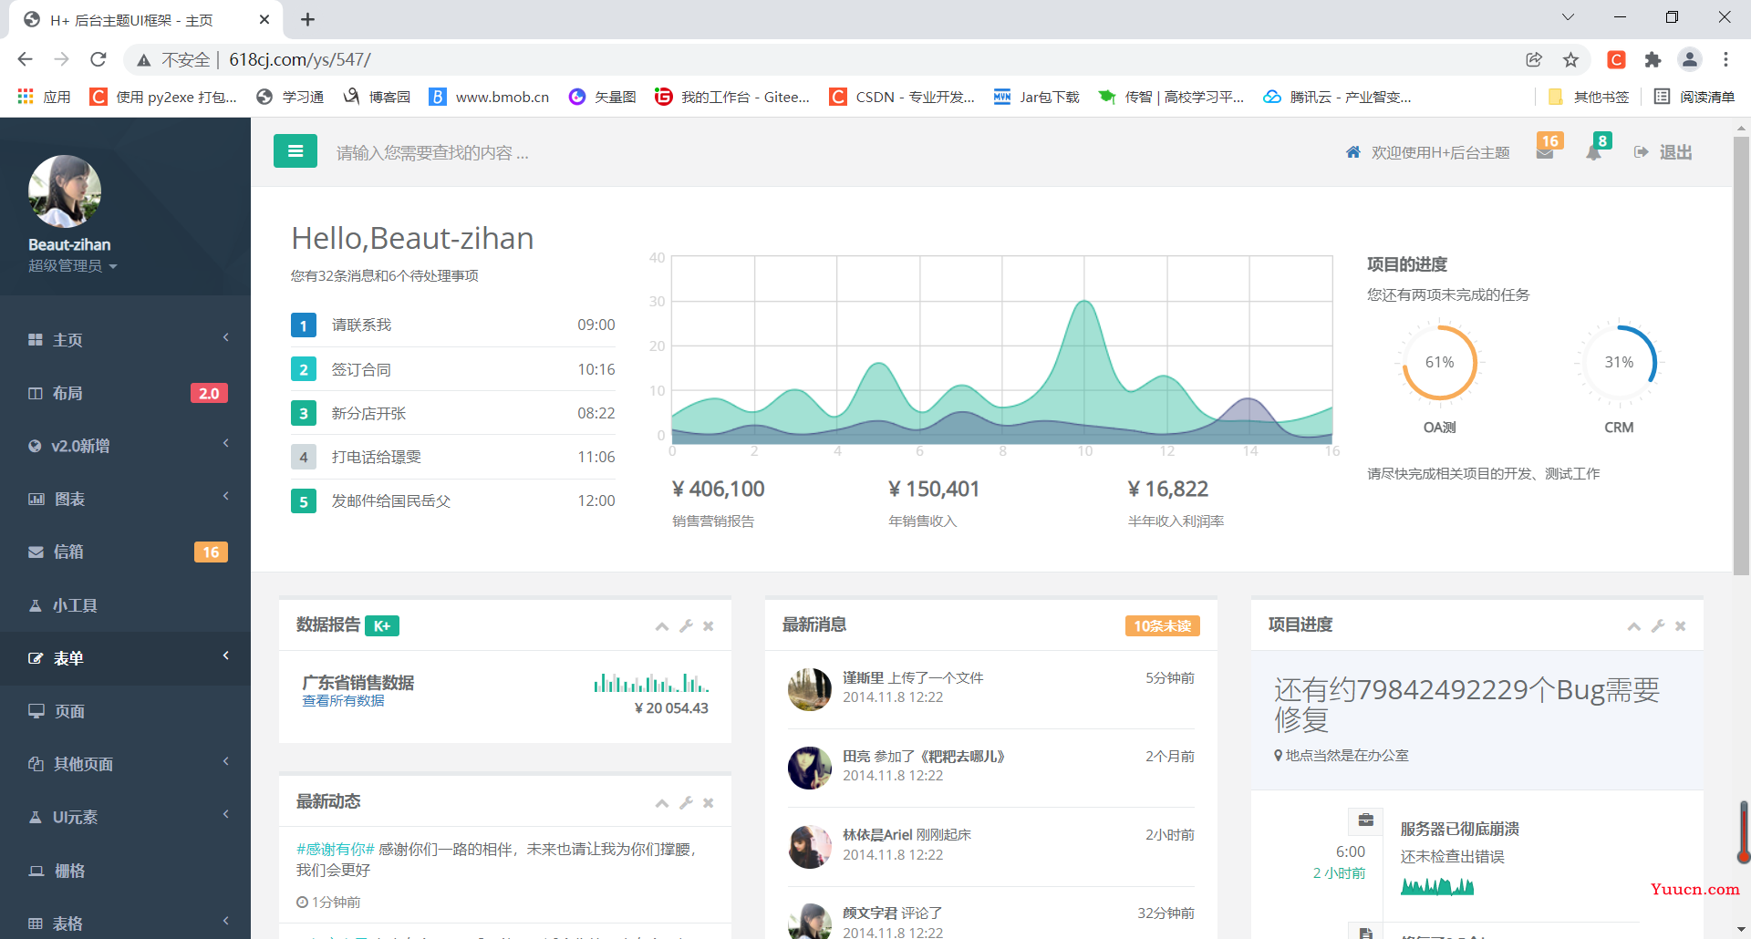Click the CRM 31% progress ring
1751x939 pixels.
coord(1619,363)
